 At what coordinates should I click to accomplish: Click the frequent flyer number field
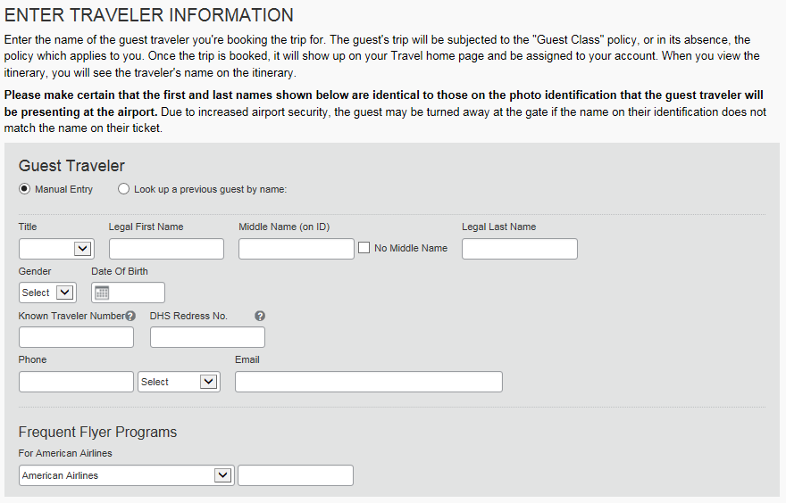click(x=296, y=475)
